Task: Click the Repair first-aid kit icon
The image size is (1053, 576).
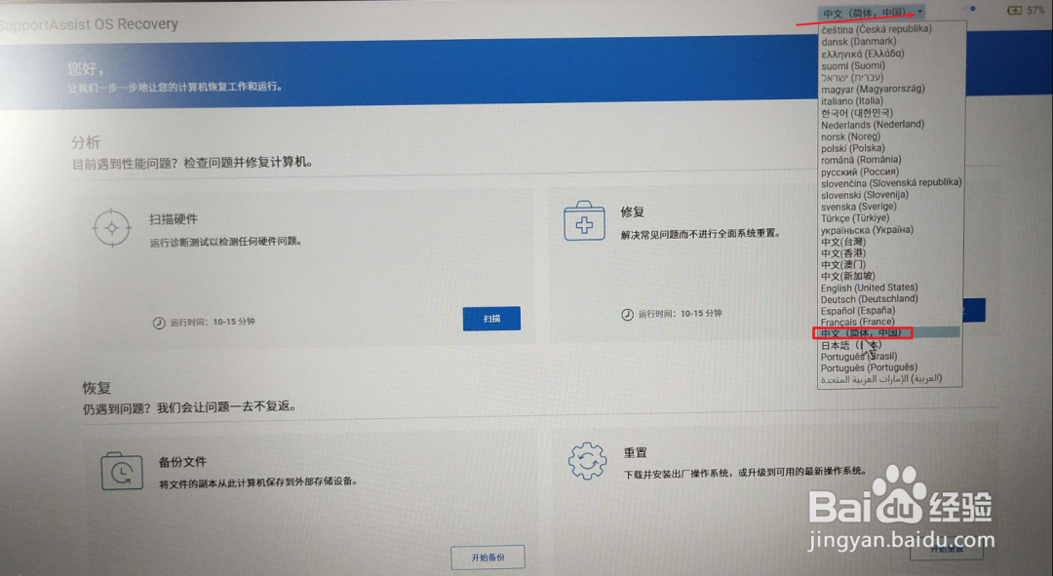Action: [x=584, y=221]
